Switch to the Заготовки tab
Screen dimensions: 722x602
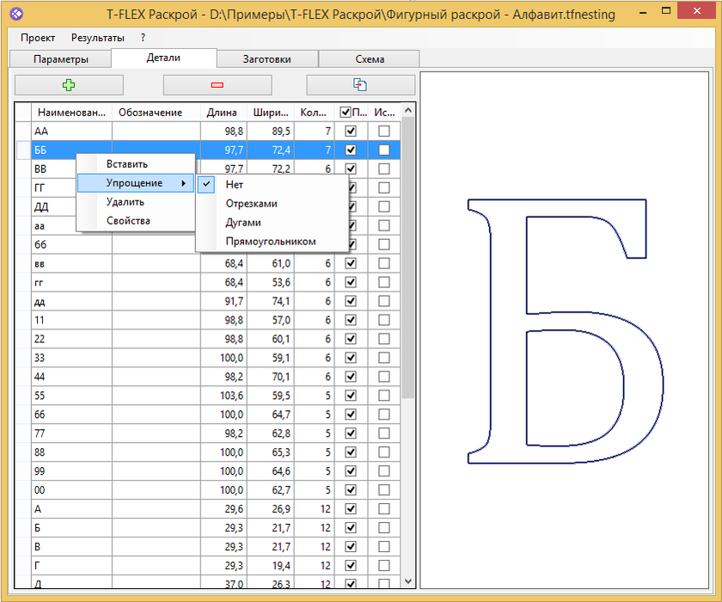coord(266,59)
